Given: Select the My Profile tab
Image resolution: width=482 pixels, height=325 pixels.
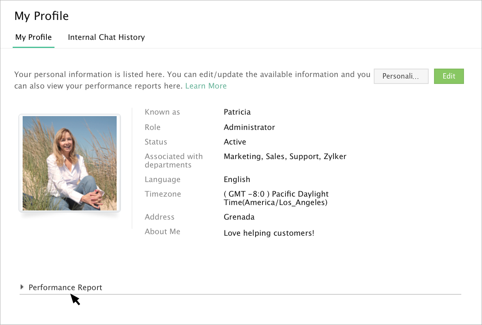Looking at the screenshot, I should (x=33, y=38).
